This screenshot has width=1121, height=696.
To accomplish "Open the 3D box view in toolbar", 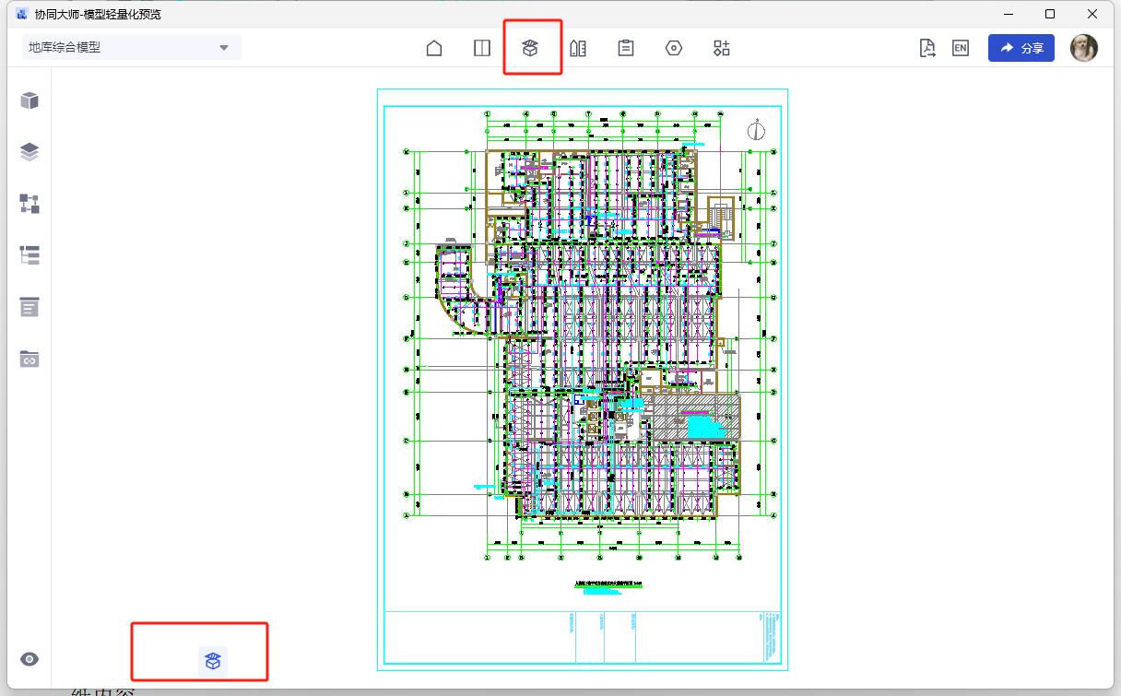I will tap(530, 49).
